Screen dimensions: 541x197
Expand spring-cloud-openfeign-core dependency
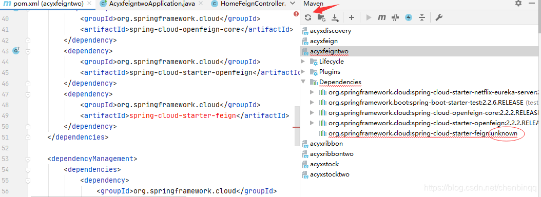click(312, 112)
